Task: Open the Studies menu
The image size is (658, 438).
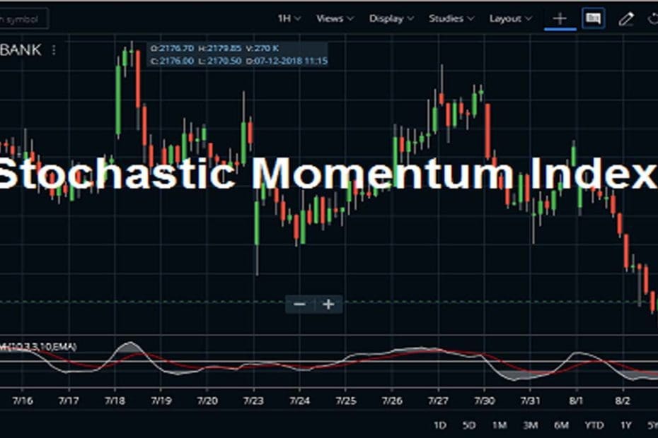Action: [450, 19]
